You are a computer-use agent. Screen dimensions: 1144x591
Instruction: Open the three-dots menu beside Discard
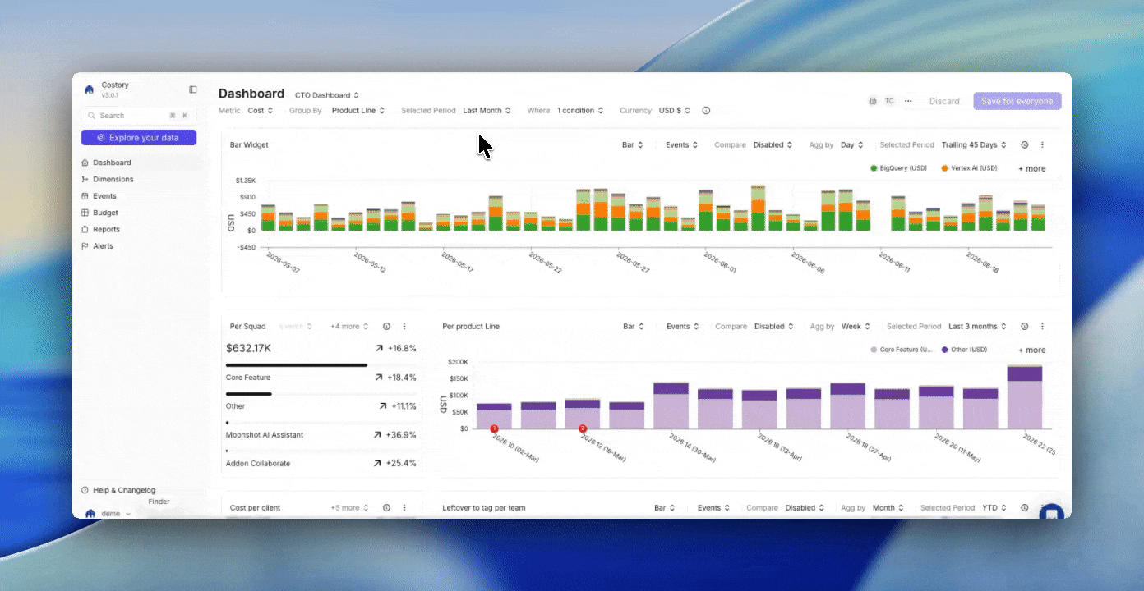click(908, 101)
